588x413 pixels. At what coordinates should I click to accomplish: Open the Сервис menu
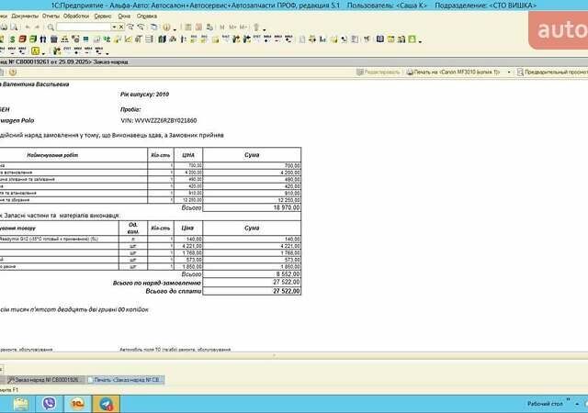click(x=103, y=16)
